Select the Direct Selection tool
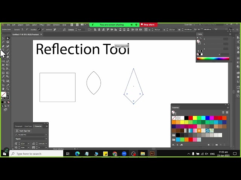The image size is (241, 180). pyautogui.click(x=8, y=38)
